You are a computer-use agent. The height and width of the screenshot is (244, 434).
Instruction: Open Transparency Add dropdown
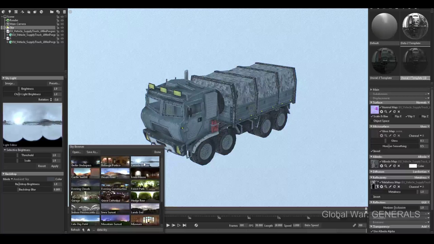(x=425, y=227)
